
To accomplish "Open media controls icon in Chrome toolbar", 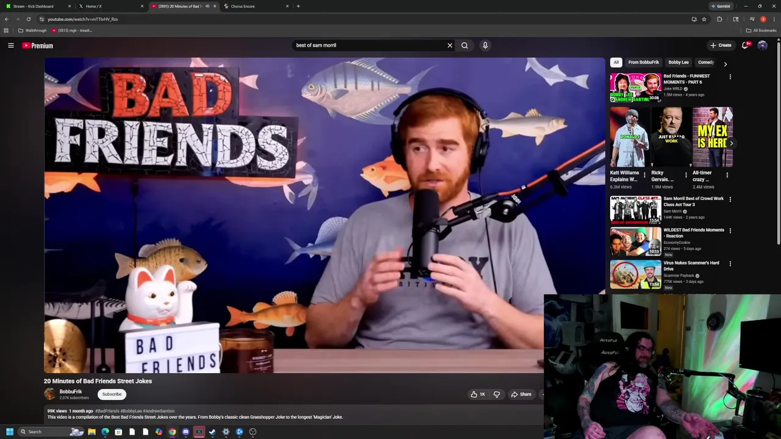I will pyautogui.click(x=752, y=19).
